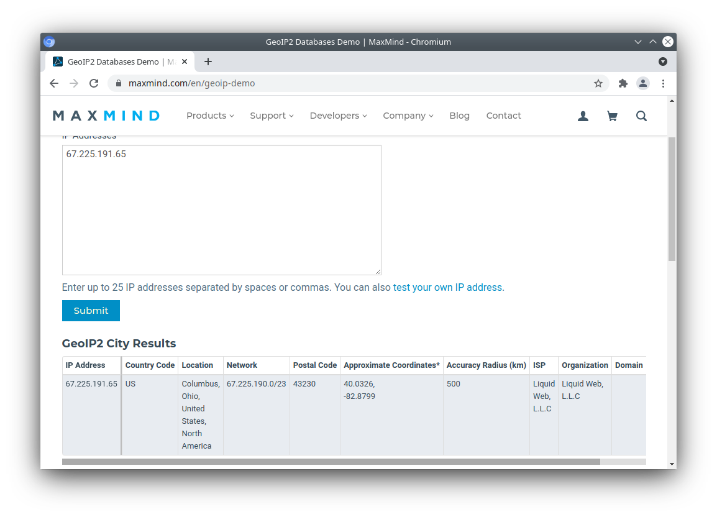The image size is (717, 517).
Task: Expand the Support dropdown menu
Action: click(x=272, y=116)
